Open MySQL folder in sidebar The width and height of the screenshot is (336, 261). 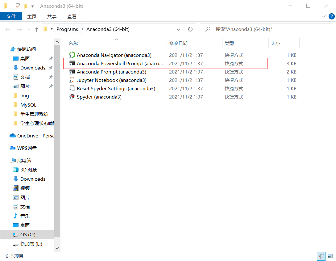28,105
